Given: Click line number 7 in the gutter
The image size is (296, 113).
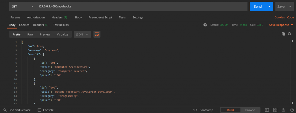Looking at the screenshot, I should point(16,67).
